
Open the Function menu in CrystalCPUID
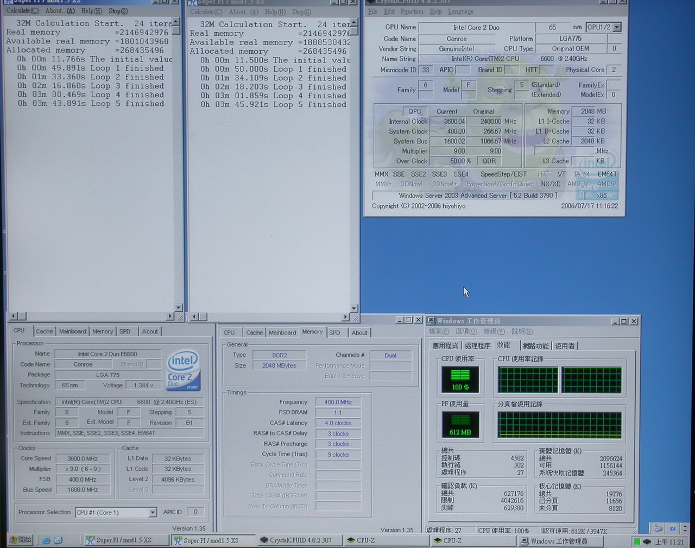click(412, 11)
